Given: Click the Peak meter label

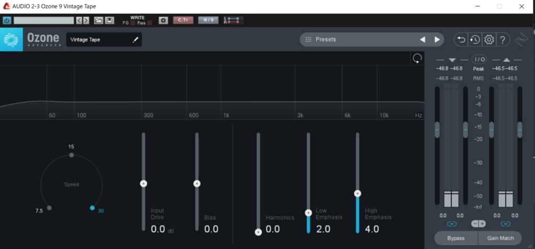Looking at the screenshot, I should coord(479,69).
